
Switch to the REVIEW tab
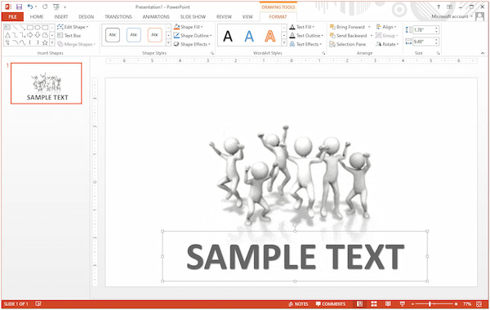224,16
